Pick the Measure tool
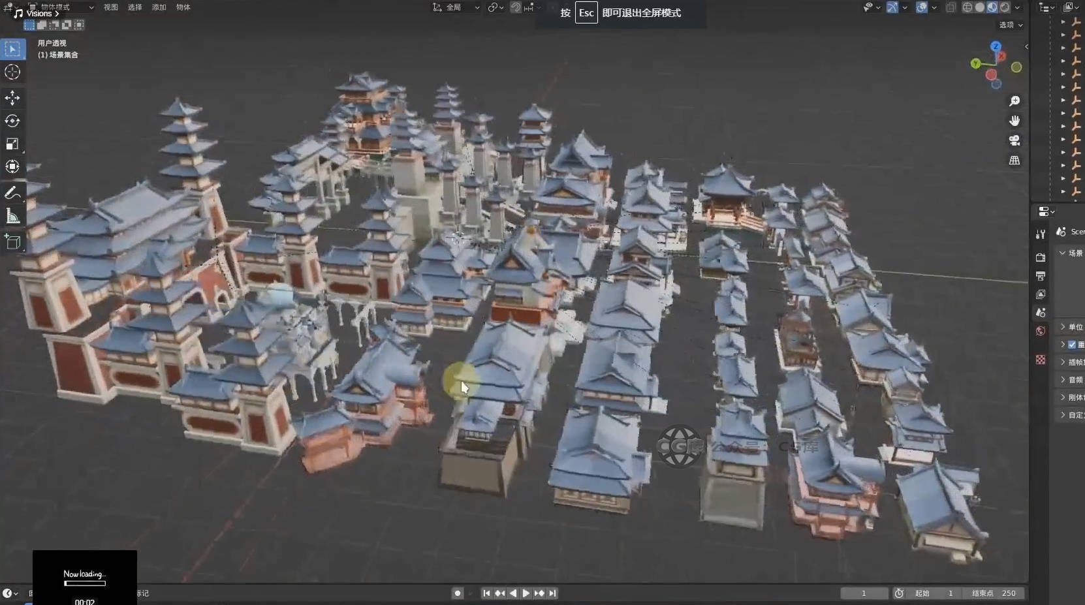 coord(12,216)
